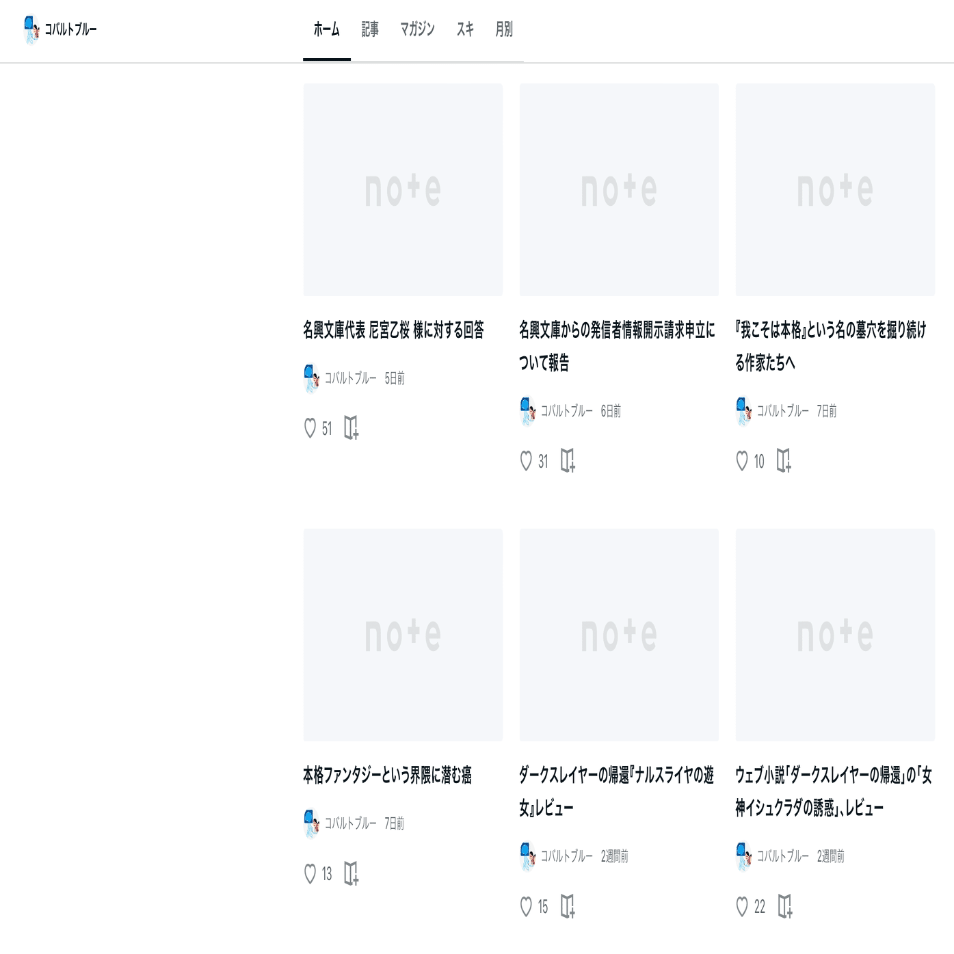The height and width of the screenshot is (954, 954).
Task: Click author name under 『我こそは本格』 article
Action: click(x=782, y=411)
